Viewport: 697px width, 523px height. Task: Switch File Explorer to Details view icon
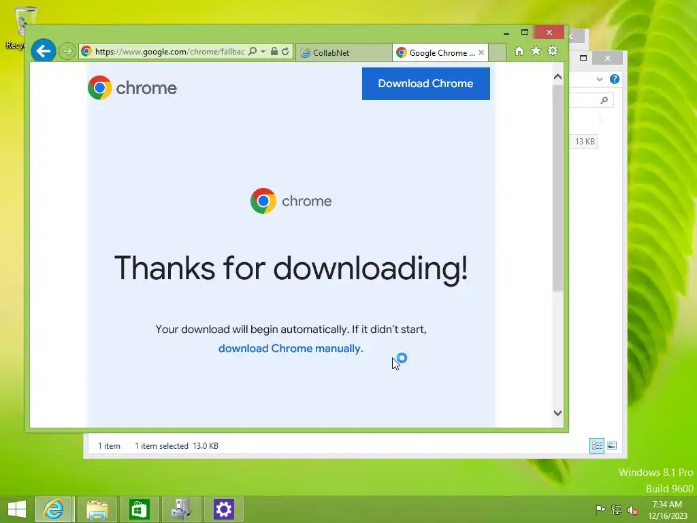coord(596,445)
